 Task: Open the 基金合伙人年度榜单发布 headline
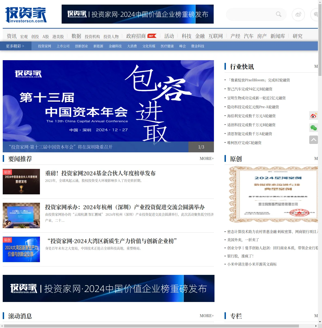[x=100, y=173]
